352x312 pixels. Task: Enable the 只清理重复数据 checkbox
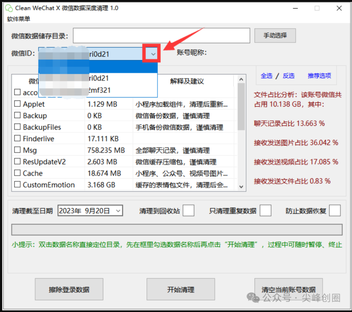(x=265, y=210)
